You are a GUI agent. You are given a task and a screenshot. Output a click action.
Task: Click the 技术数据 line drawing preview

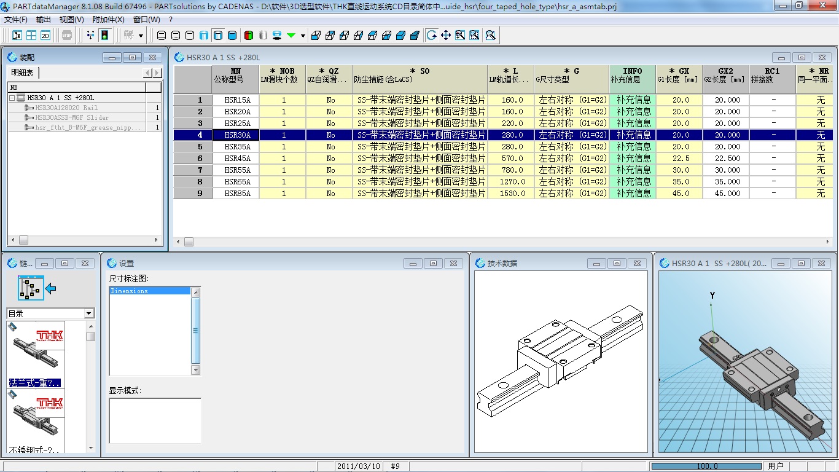561,363
